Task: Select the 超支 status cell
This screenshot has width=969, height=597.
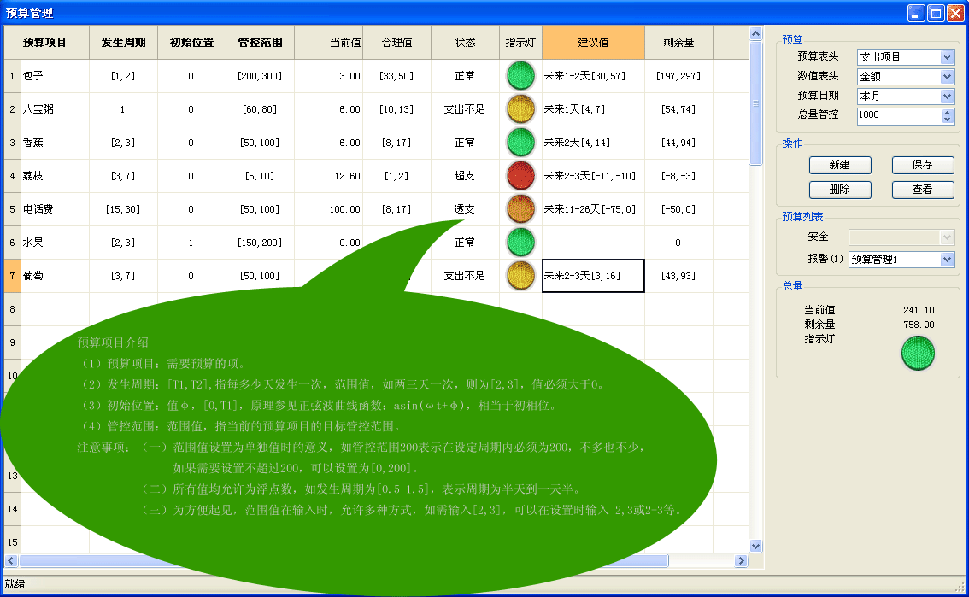Action: click(466, 176)
